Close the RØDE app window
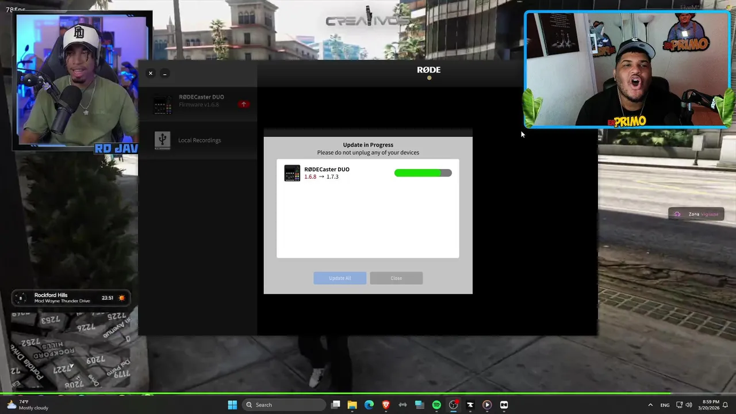Viewport: 736px width, 414px height. (151, 74)
